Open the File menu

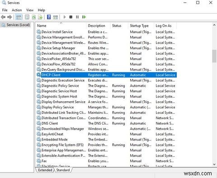pos(5,10)
